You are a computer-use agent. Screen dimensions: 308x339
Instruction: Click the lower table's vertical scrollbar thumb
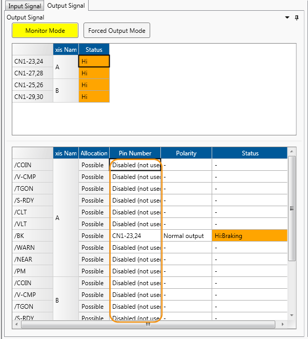[292, 208]
